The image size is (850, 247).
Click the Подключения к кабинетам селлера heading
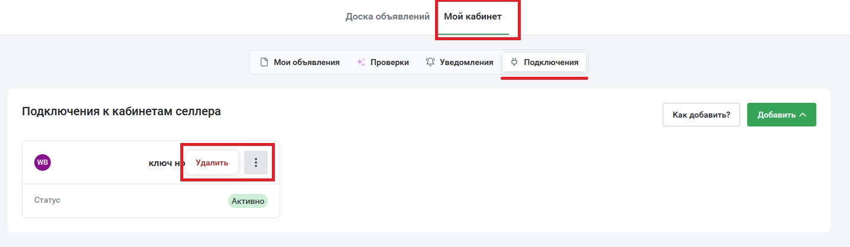(x=121, y=111)
